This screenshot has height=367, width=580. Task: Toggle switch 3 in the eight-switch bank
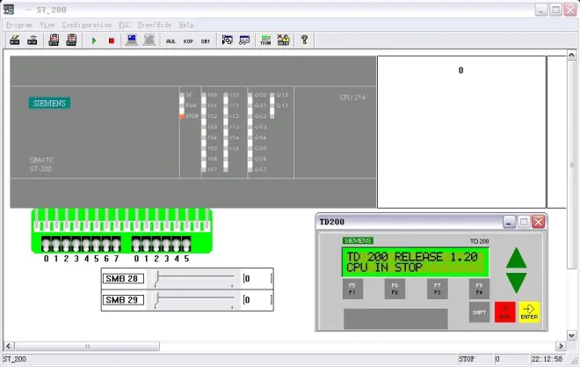point(76,244)
